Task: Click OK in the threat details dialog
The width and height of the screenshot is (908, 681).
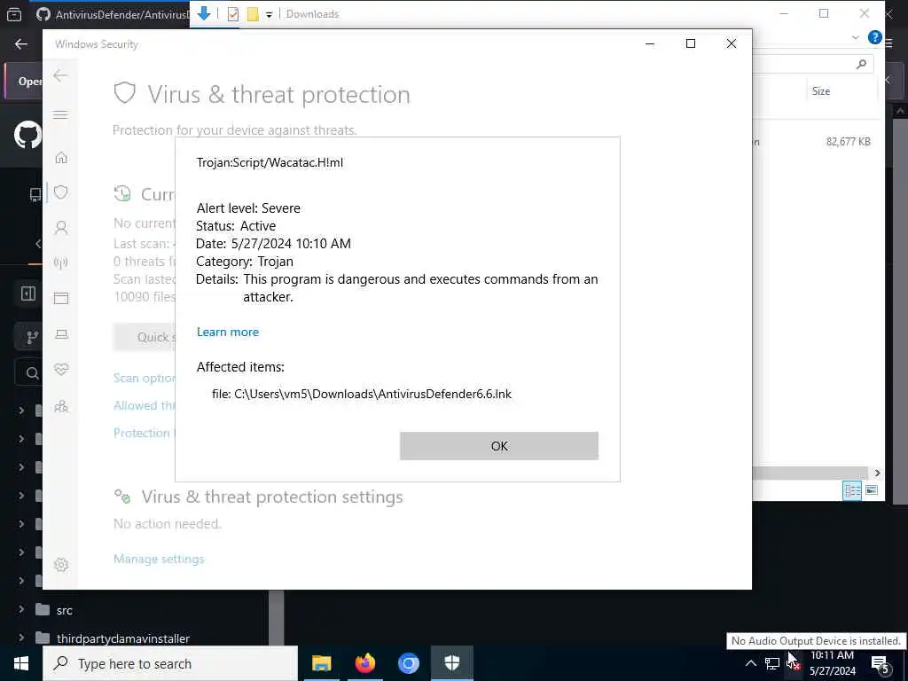Action: click(498, 446)
